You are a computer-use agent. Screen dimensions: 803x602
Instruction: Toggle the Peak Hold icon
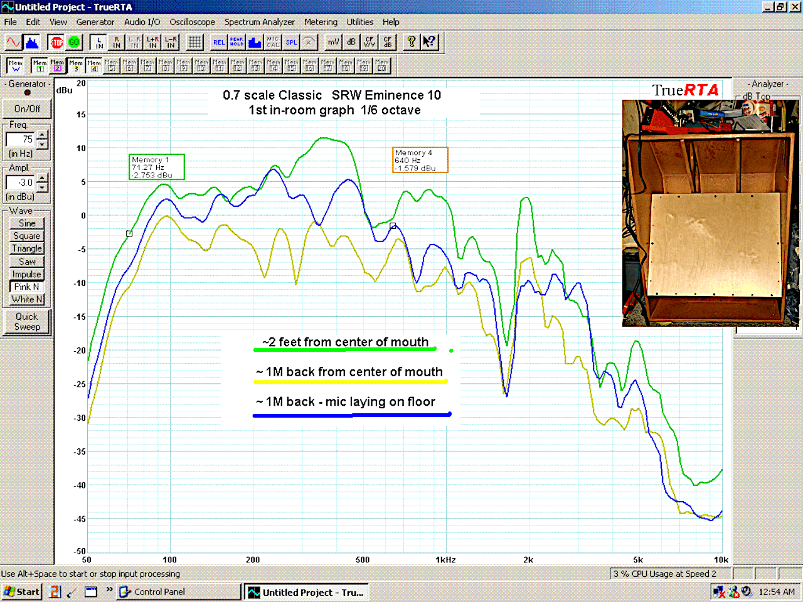click(x=237, y=42)
